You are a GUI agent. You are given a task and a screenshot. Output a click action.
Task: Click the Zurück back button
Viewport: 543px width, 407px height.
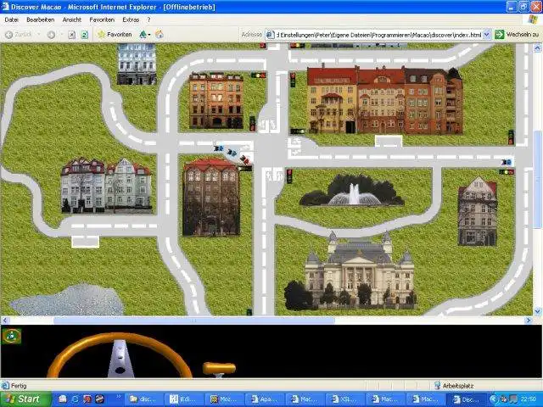tap(19, 35)
